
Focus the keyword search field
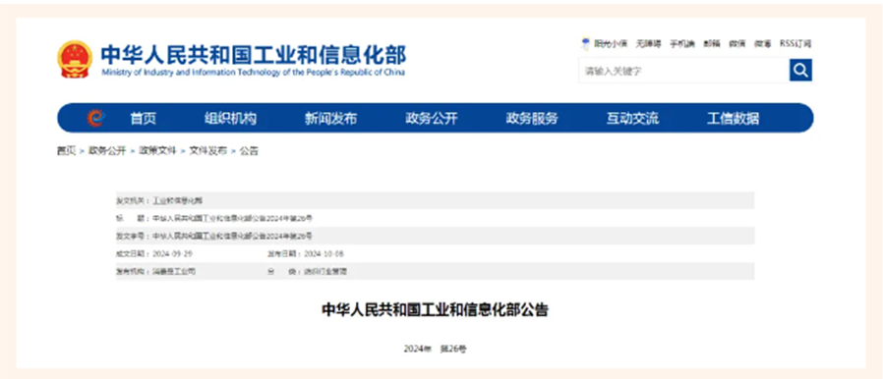pyautogui.click(x=683, y=71)
